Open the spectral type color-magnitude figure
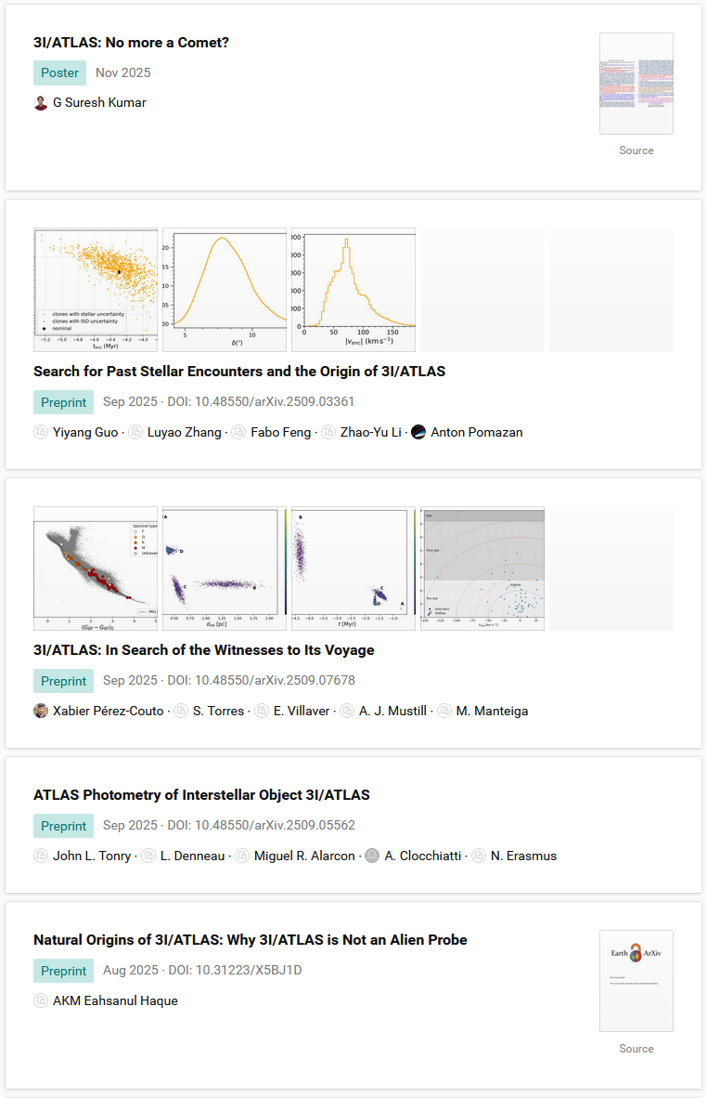The image size is (707, 1098). pos(96,569)
